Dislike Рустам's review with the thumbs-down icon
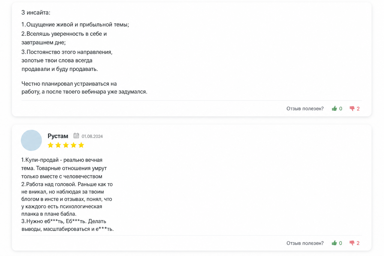384x256 pixels. point(352,243)
